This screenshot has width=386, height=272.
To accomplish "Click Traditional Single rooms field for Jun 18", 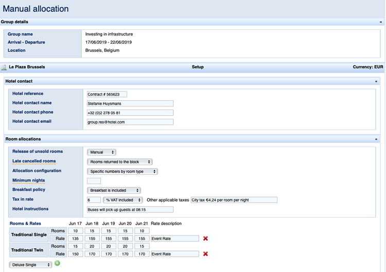I will [92, 231].
